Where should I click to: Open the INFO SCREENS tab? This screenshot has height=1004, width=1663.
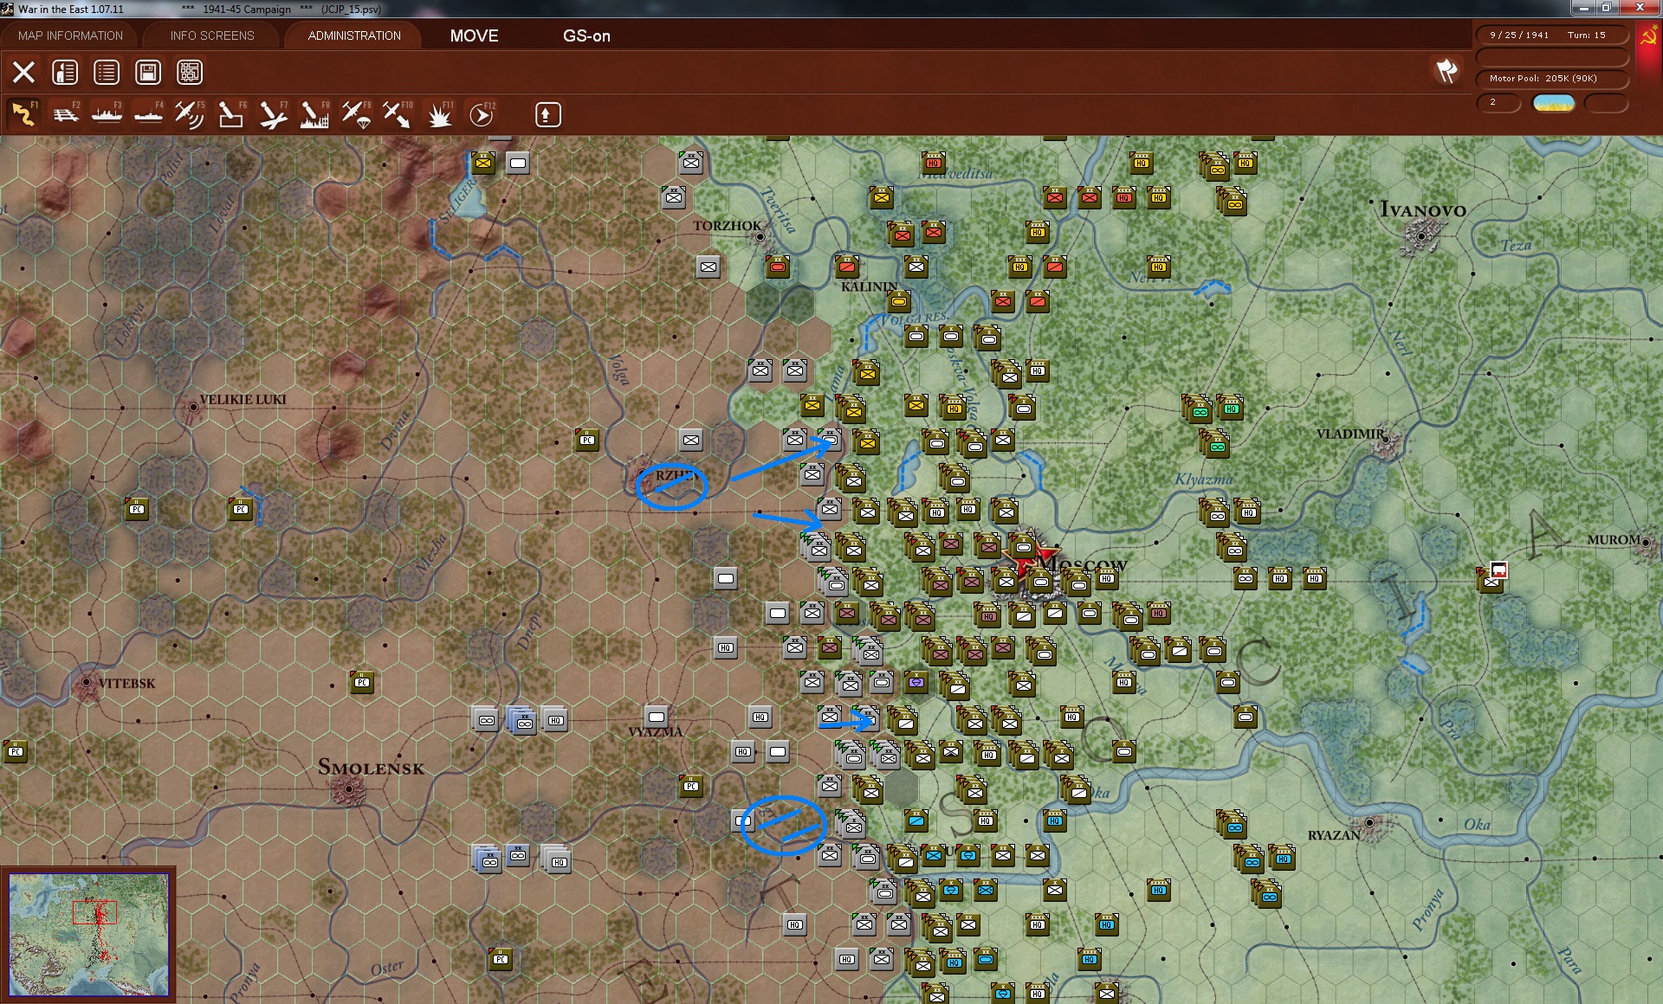[212, 35]
